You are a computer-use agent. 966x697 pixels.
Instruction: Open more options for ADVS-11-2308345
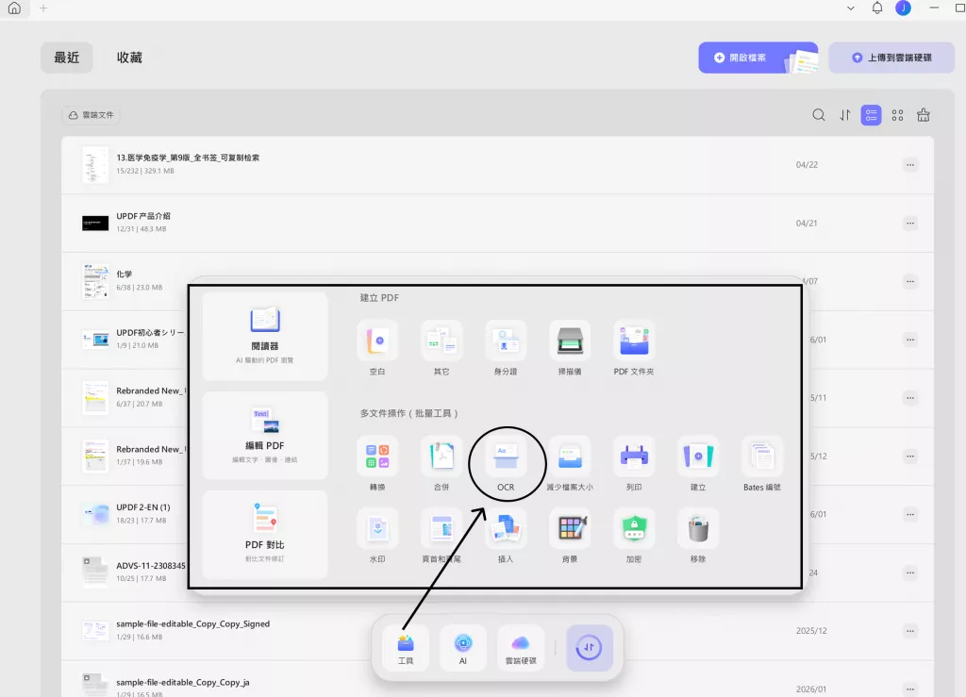click(910, 573)
